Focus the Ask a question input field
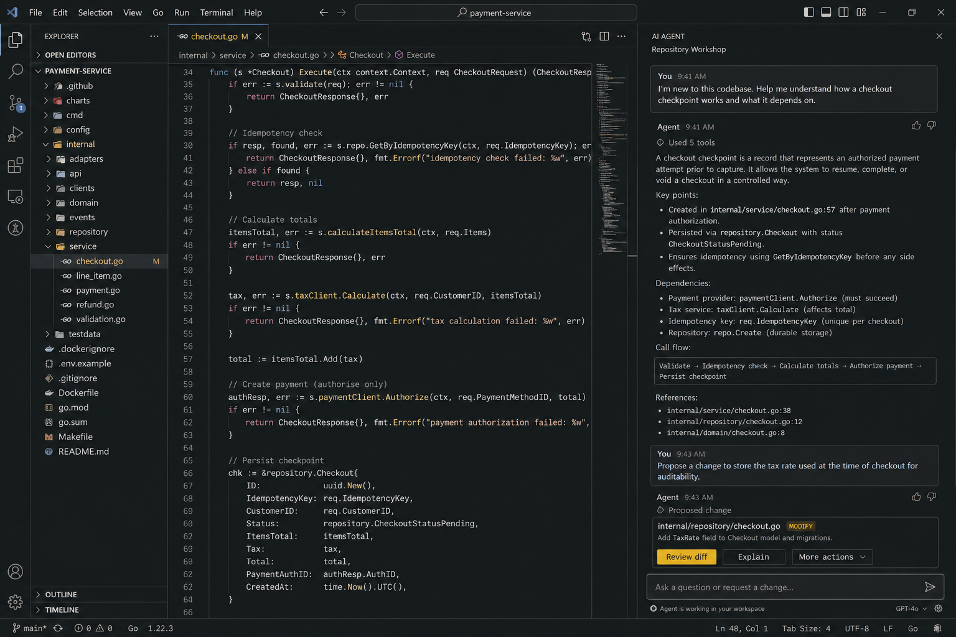 (x=785, y=587)
